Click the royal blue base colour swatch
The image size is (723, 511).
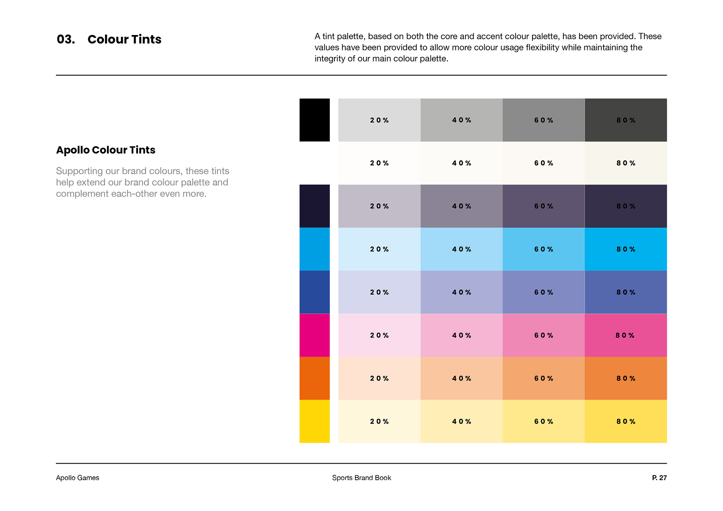point(314,292)
